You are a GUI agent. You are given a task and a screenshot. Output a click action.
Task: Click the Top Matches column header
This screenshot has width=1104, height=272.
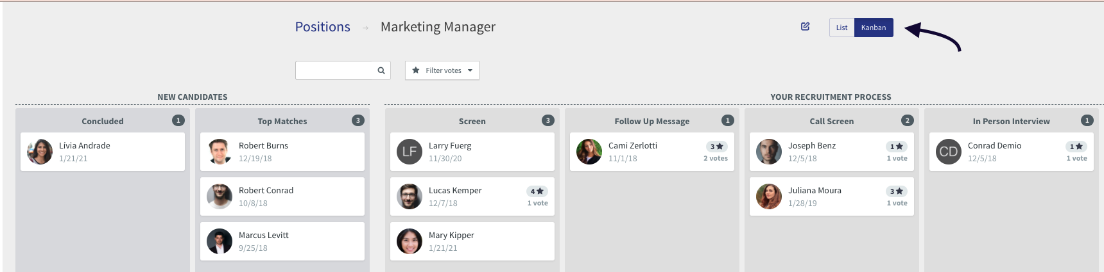282,121
